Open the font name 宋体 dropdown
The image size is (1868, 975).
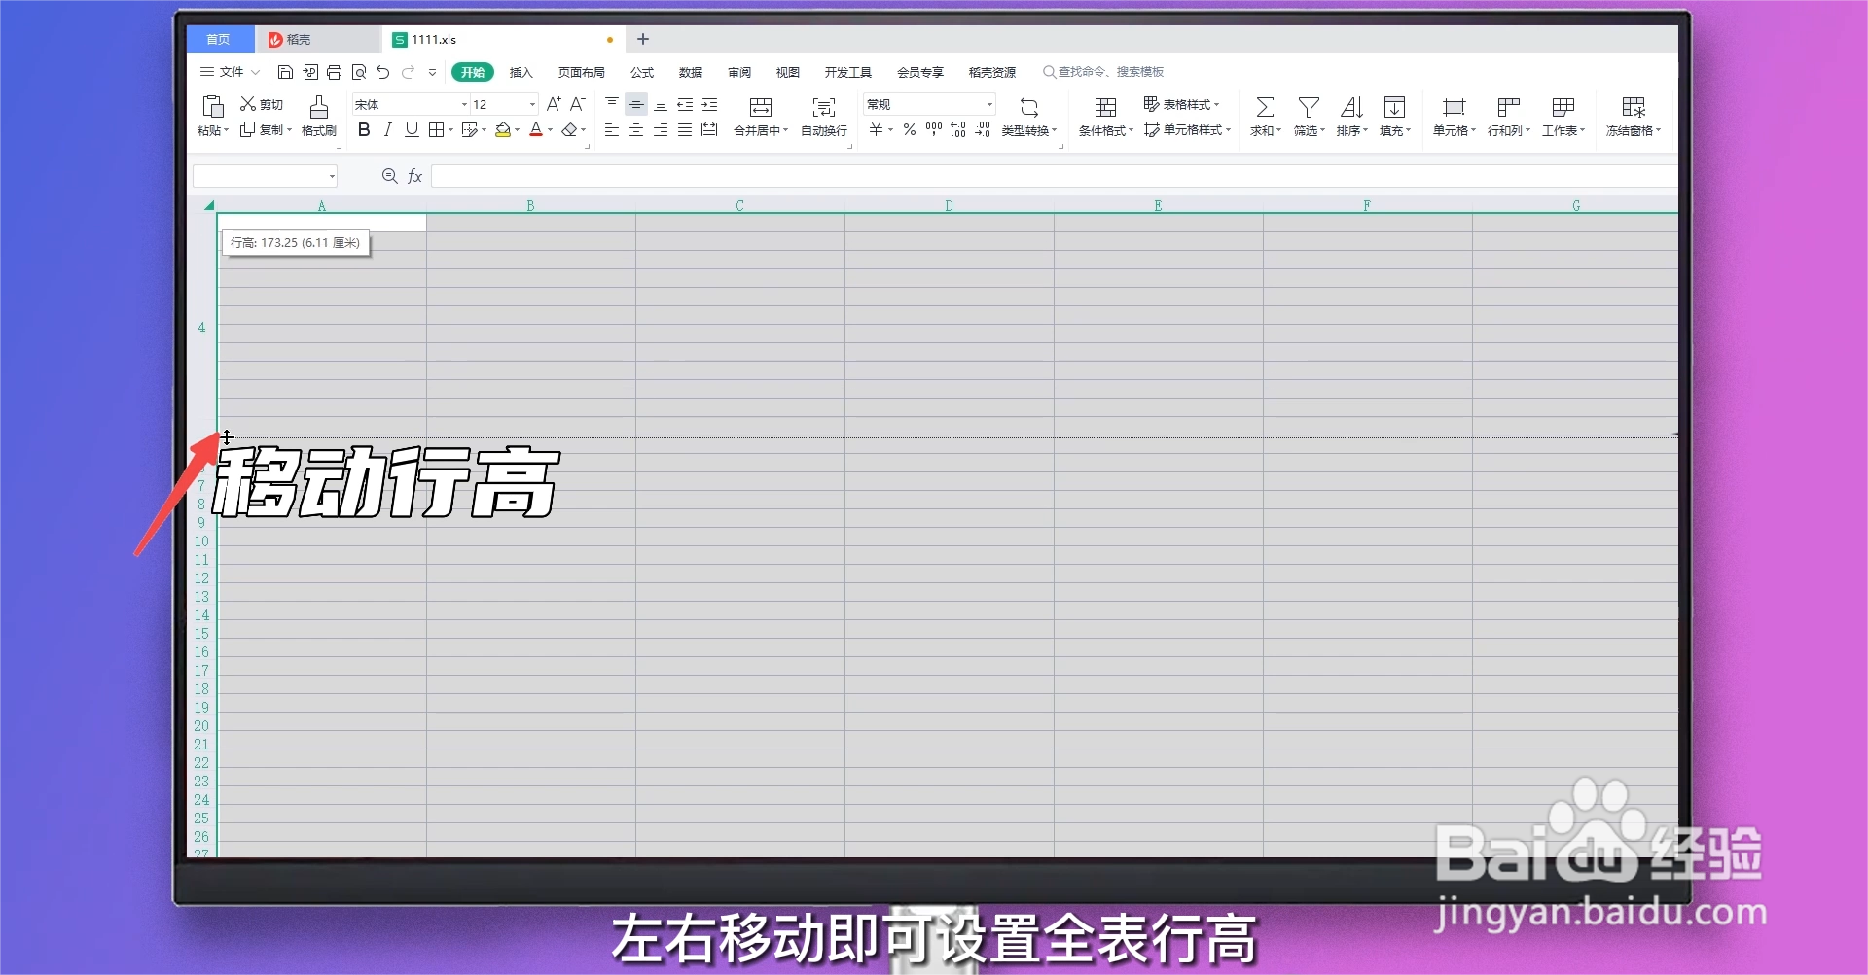[464, 104]
